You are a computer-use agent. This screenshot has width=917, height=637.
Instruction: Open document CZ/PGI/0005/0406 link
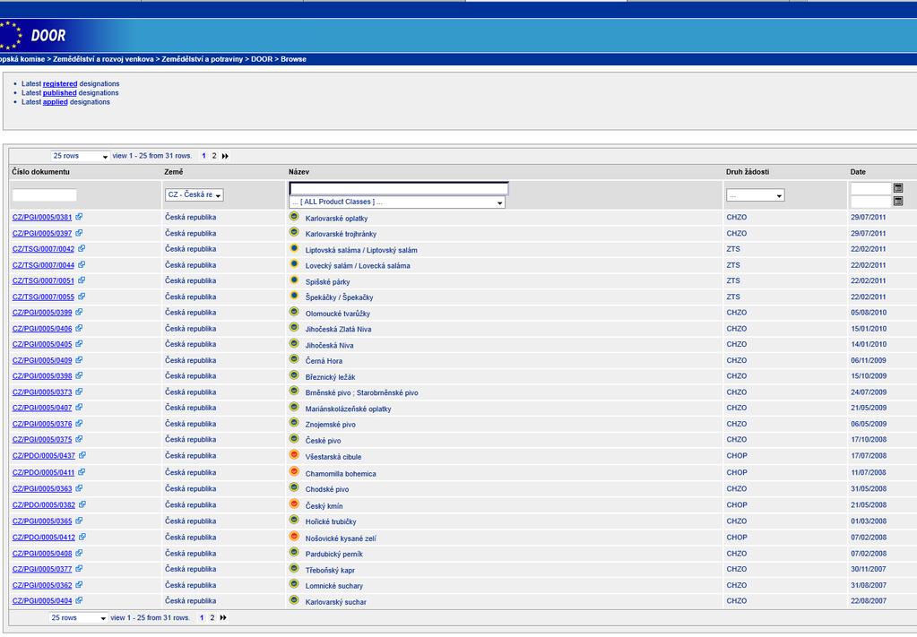[x=42, y=329]
